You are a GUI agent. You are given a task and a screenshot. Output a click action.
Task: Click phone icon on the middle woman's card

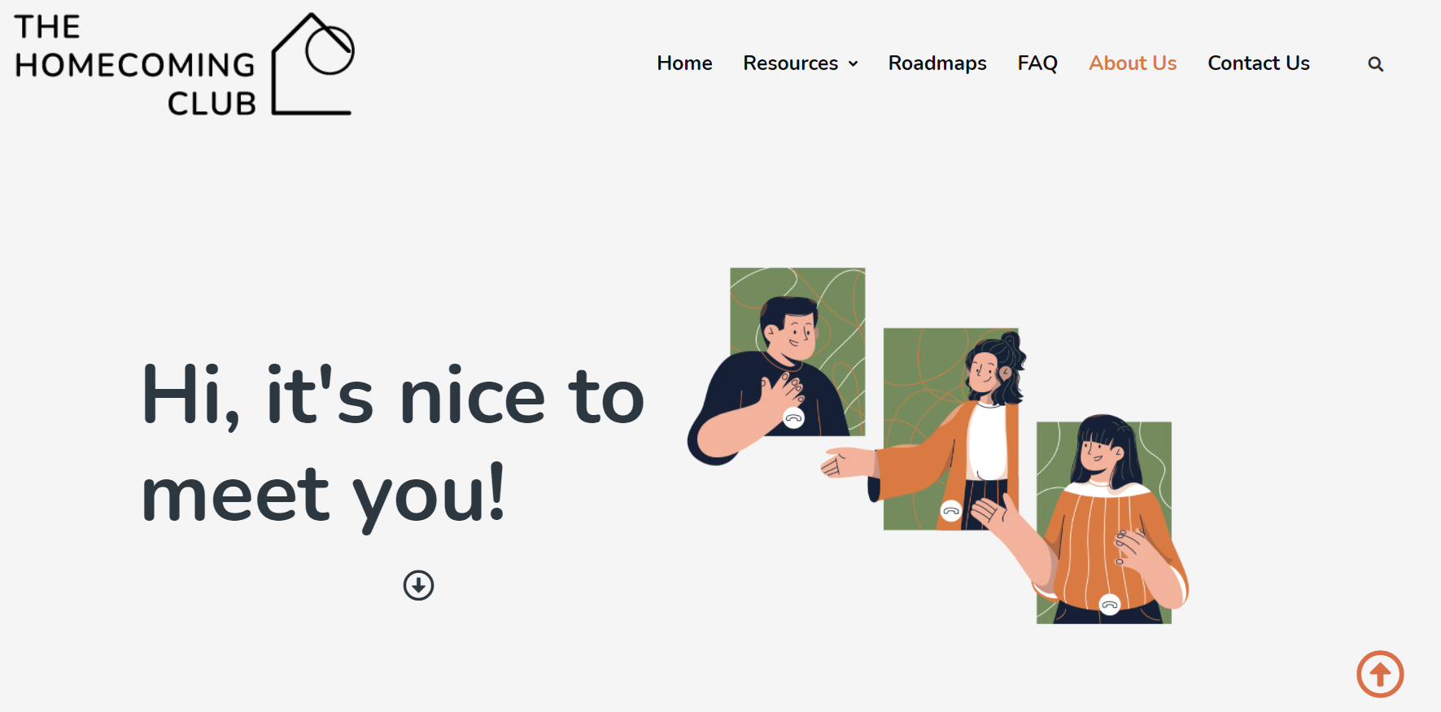coord(950,511)
